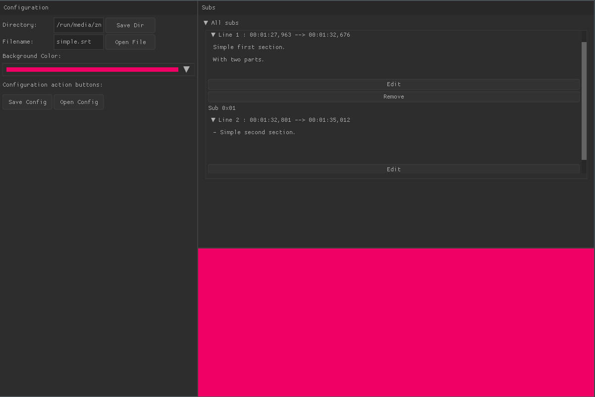
Task: Select the Subs panel header
Action: [208, 7]
